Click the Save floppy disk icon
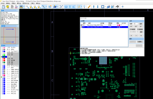 (3, 7)
